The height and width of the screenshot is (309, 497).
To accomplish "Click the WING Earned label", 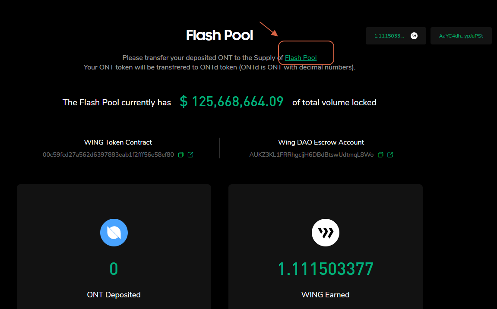I will [x=326, y=295].
